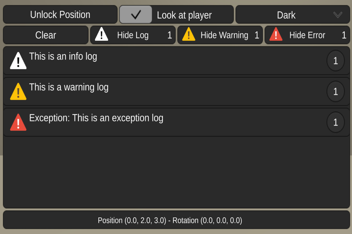Click the white info icon in Hide Log button
This screenshot has width=352, height=234.
(x=101, y=35)
